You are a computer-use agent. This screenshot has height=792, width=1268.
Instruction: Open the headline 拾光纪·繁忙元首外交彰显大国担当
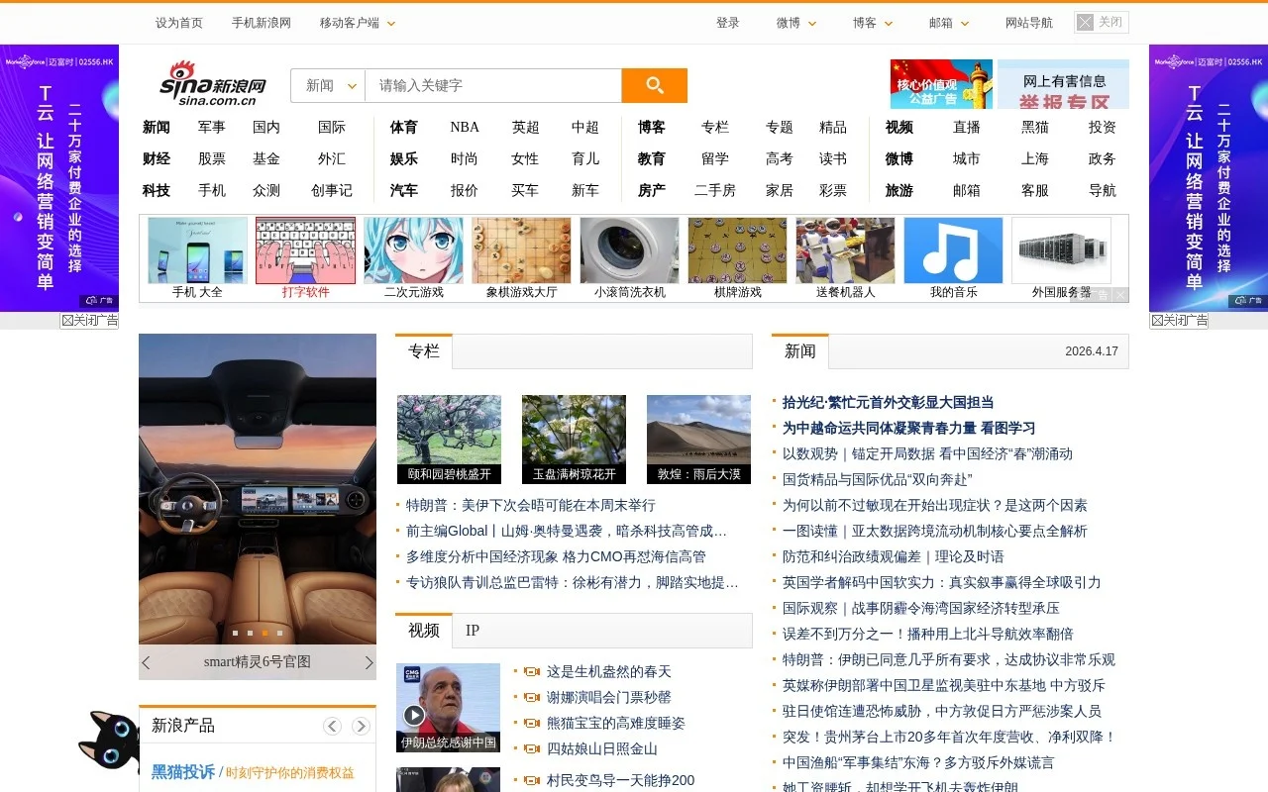pyautogui.click(x=889, y=403)
